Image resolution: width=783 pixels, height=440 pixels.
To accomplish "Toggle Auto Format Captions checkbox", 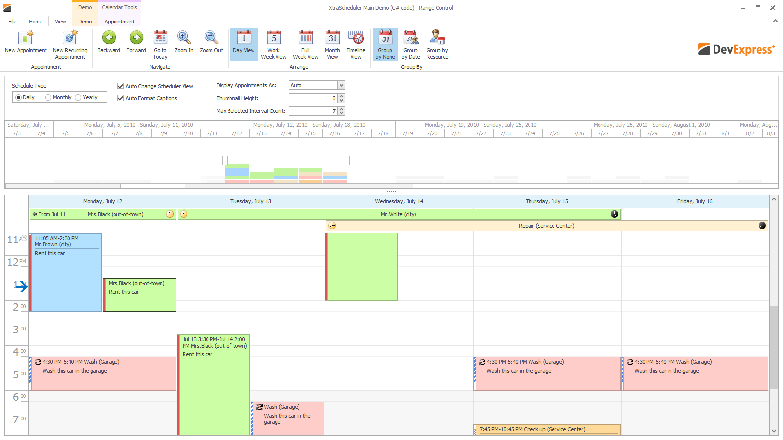I will 147,98.
